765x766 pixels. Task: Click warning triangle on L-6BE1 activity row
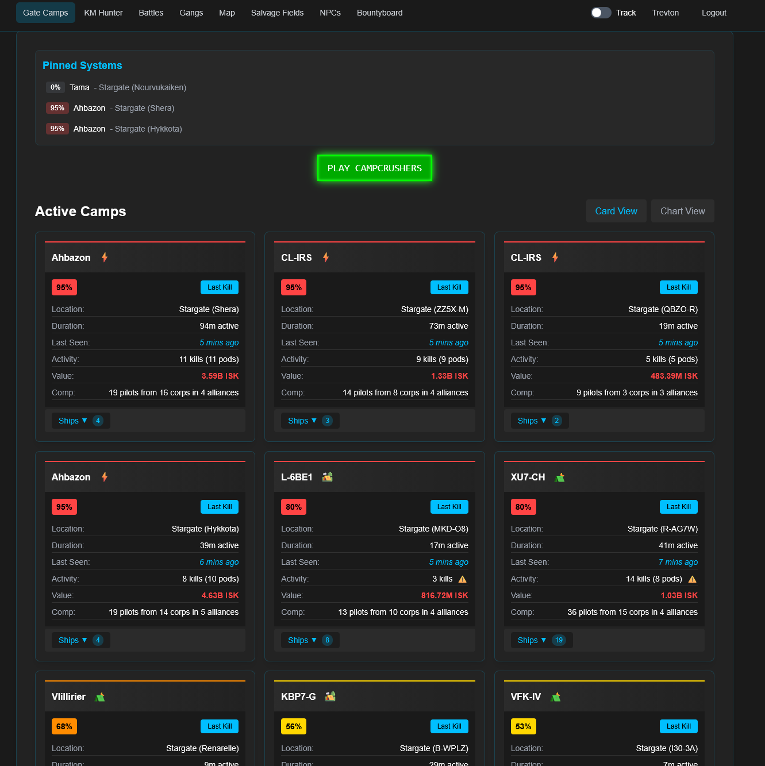[463, 579]
